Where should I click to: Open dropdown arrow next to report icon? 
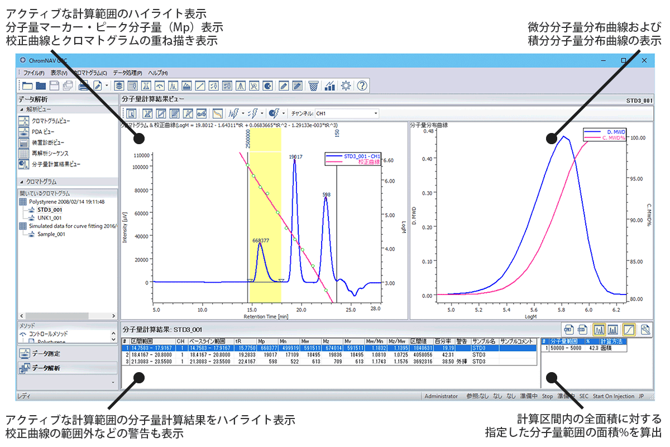[107, 86]
